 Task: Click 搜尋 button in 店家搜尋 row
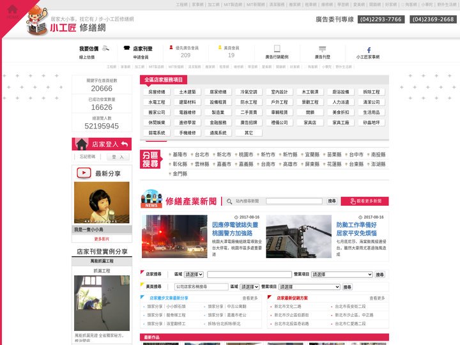tap(380, 275)
